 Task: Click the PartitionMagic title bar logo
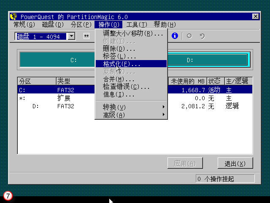[x=13, y=16]
